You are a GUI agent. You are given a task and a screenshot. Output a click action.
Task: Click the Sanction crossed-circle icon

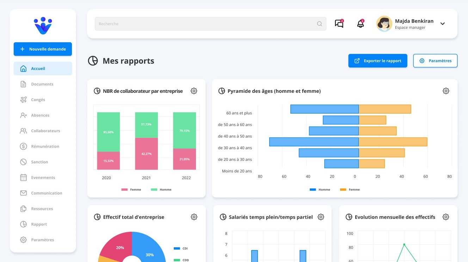(23, 162)
